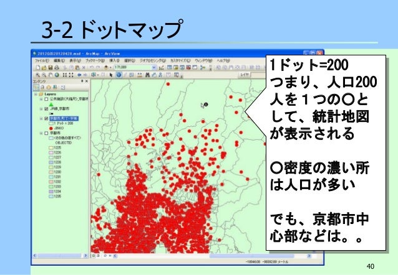
Task: Switch to Data View button
Action: pos(94,256)
